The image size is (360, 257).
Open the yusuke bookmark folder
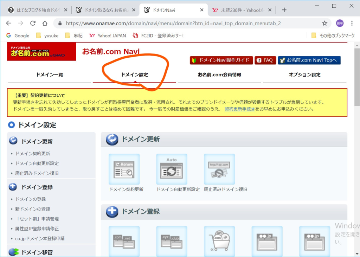(x=47, y=36)
